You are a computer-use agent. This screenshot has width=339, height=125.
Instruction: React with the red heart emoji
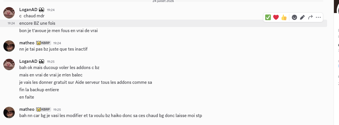click(x=276, y=18)
